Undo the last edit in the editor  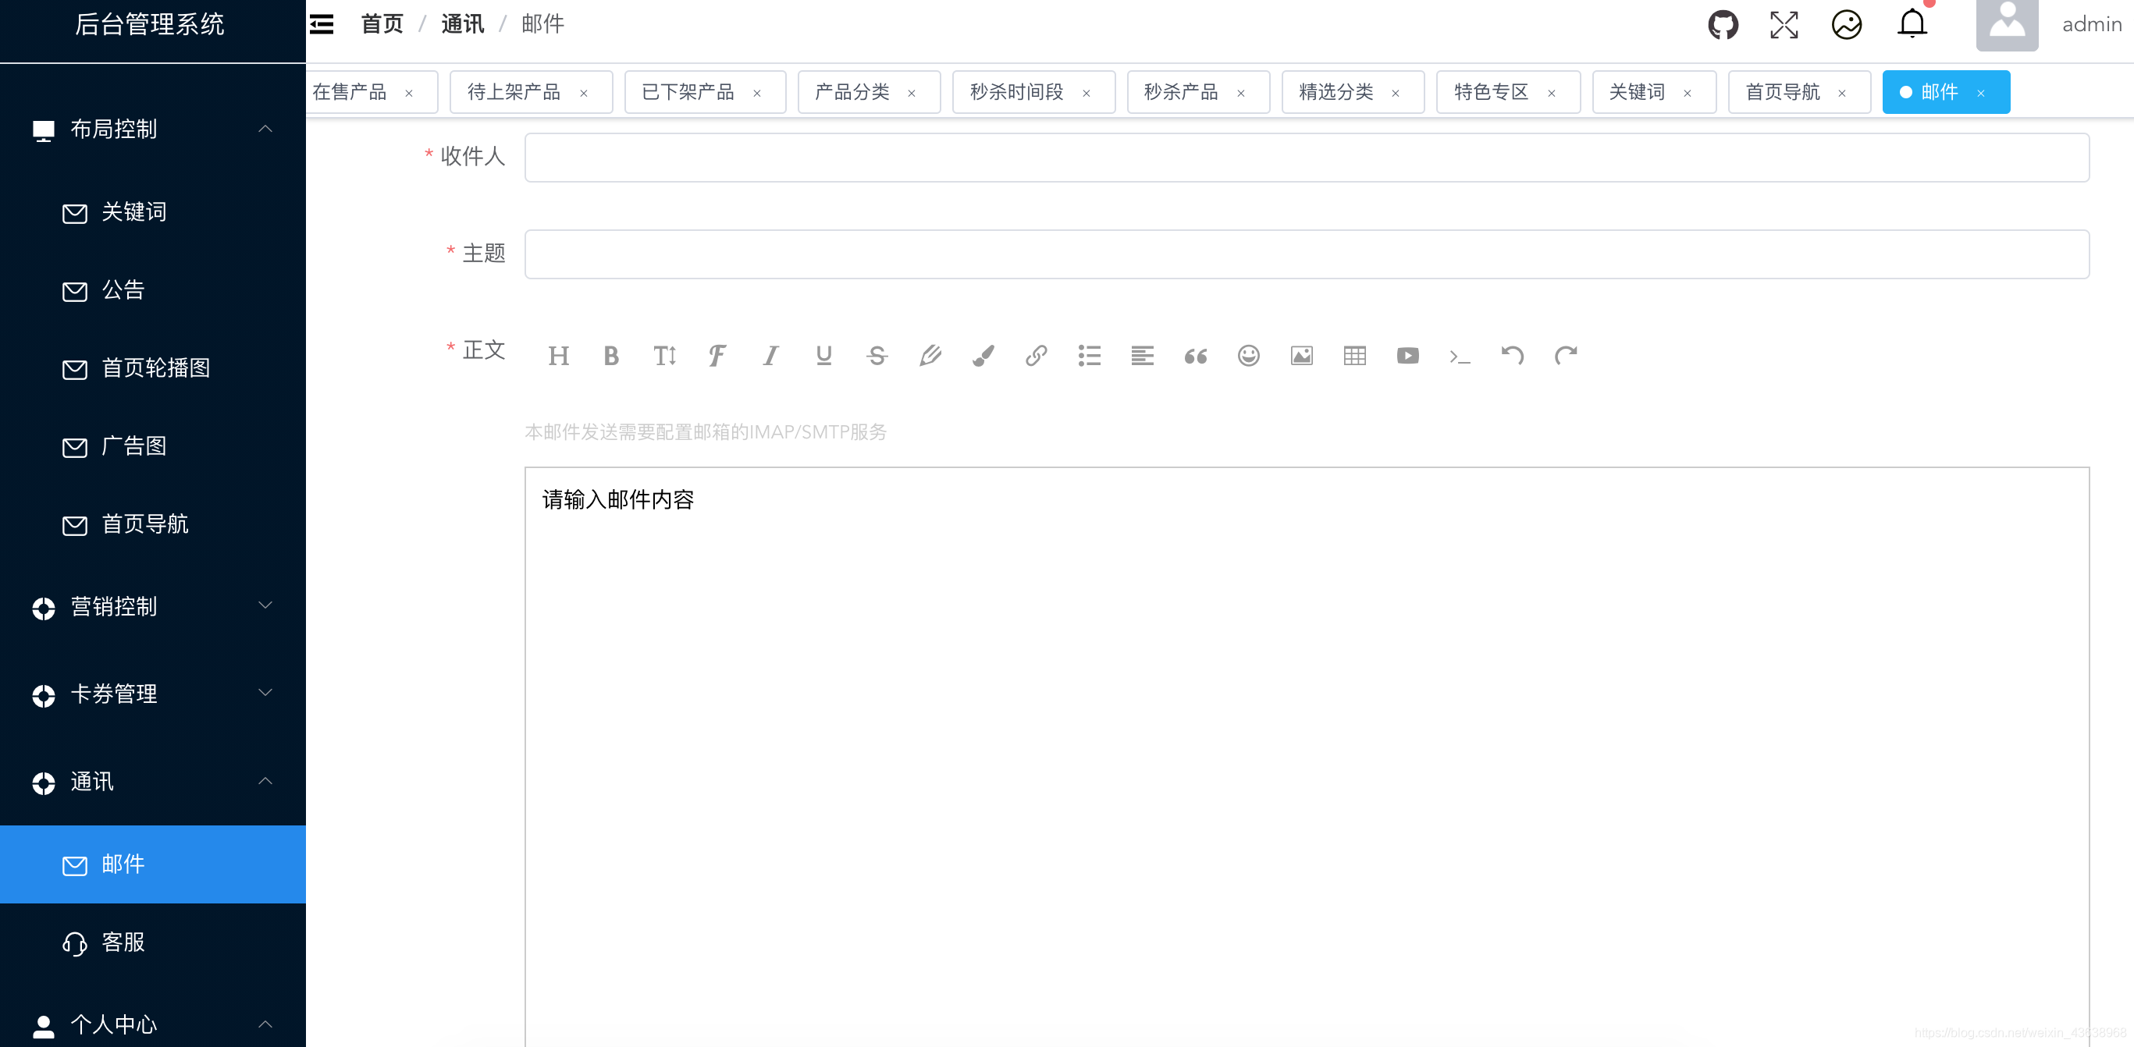point(1513,355)
